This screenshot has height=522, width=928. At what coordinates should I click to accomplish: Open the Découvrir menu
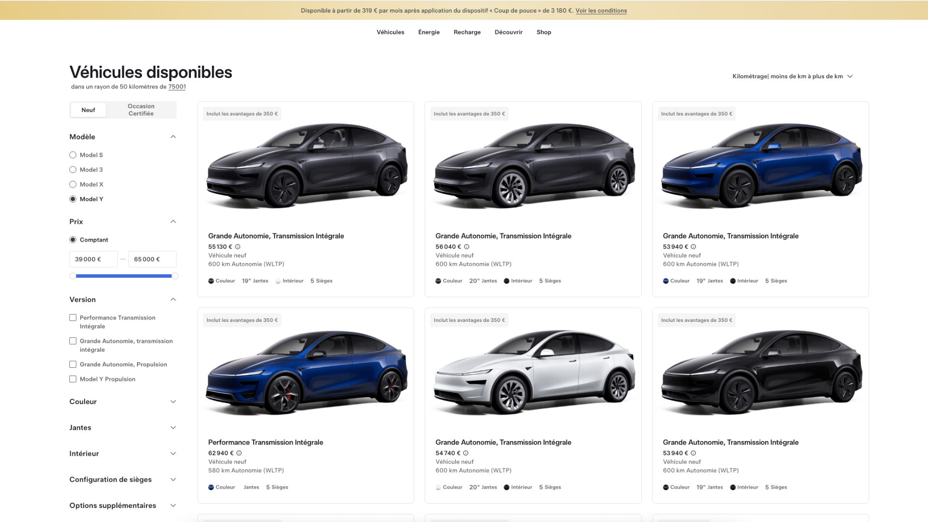(508, 32)
